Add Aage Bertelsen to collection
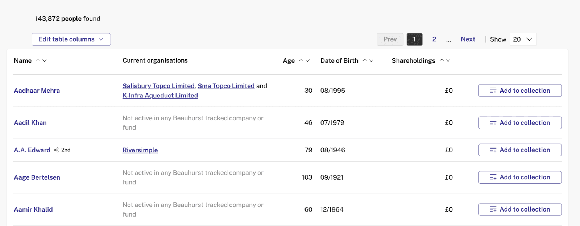The height and width of the screenshot is (226, 580). click(x=520, y=177)
